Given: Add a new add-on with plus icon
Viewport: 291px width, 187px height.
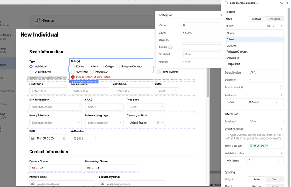Looking at the screenshot, I should click(x=281, y=95).
